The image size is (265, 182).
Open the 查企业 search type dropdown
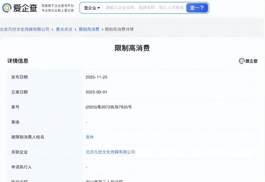coord(92,8)
